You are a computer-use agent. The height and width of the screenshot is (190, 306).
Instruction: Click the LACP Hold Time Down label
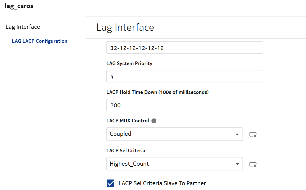[157, 92]
